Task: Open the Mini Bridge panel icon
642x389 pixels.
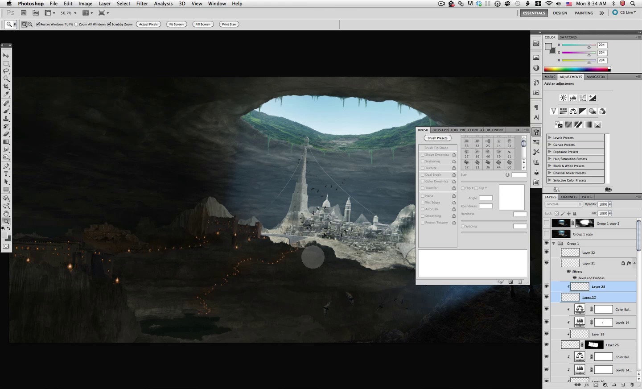Action: (x=536, y=44)
